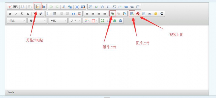Toggle italic formatting
Image resolution: width=216 pixels, height=98 pixels.
[16, 14]
